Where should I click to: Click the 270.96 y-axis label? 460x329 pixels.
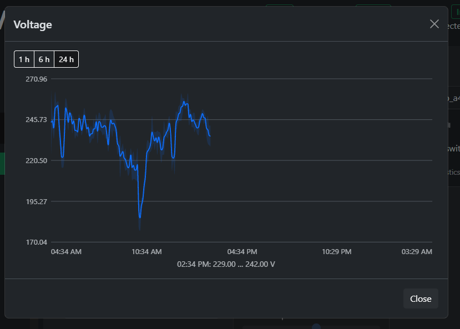pos(37,79)
